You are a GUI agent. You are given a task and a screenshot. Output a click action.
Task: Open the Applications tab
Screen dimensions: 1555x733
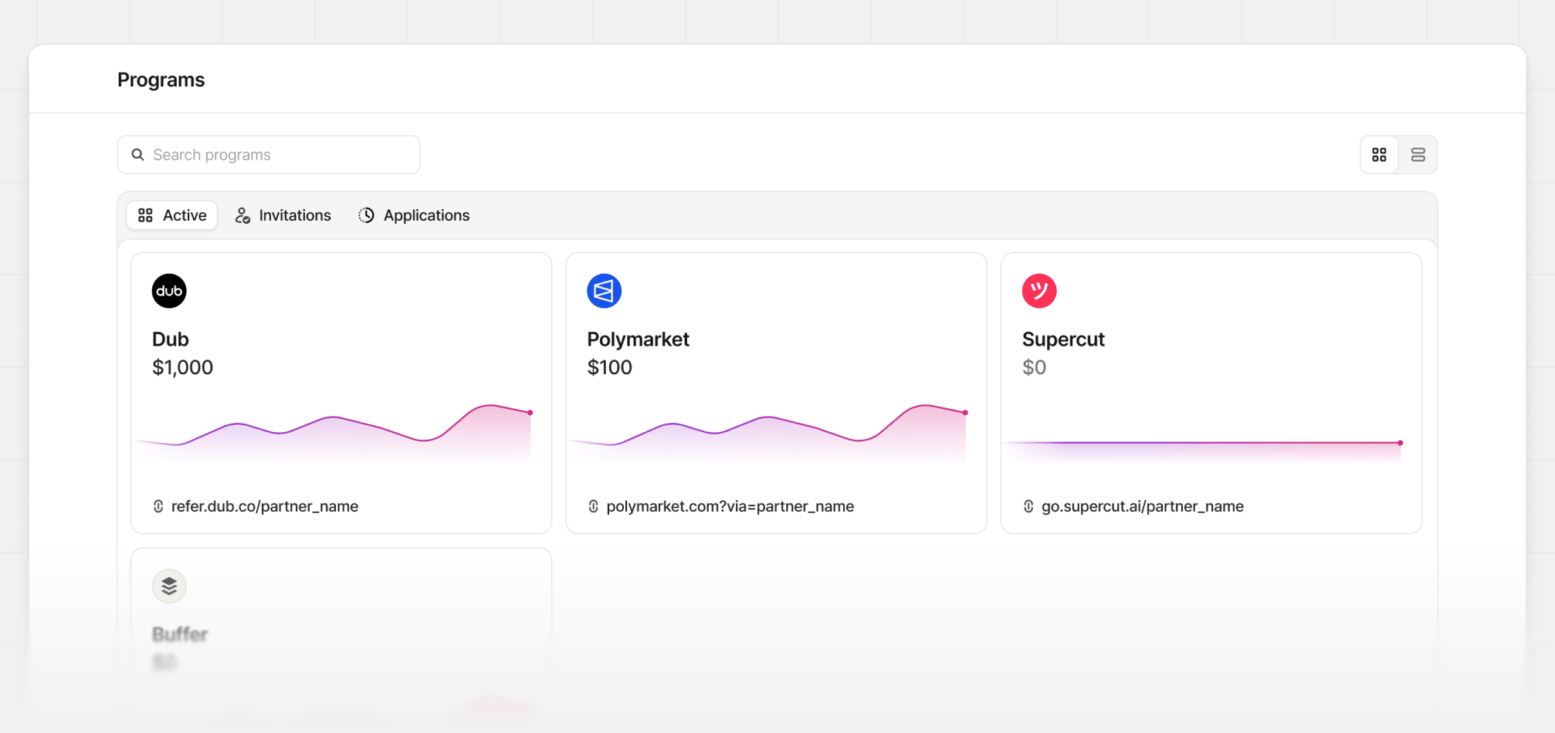click(415, 215)
